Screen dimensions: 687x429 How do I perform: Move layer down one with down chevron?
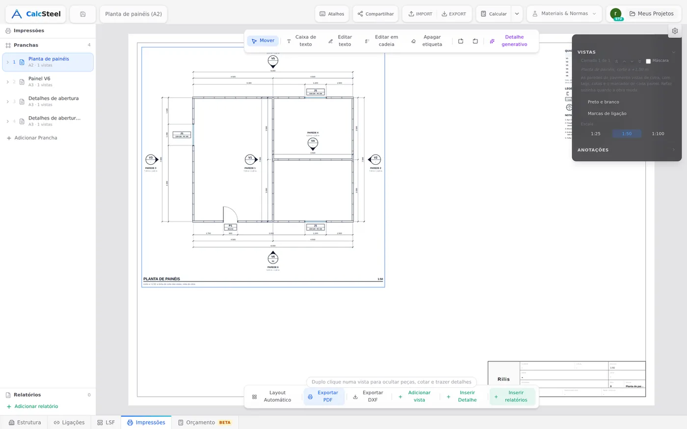(632, 61)
